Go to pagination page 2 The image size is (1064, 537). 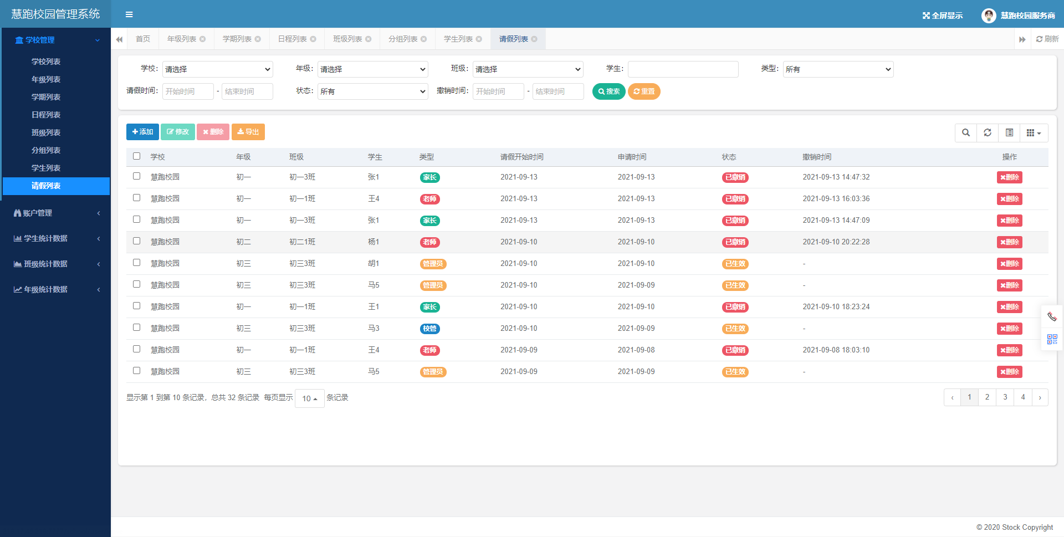pyautogui.click(x=987, y=397)
